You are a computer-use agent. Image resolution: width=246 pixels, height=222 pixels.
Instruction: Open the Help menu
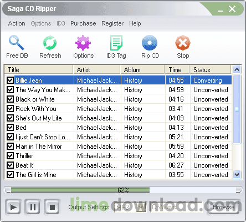pos(135,23)
